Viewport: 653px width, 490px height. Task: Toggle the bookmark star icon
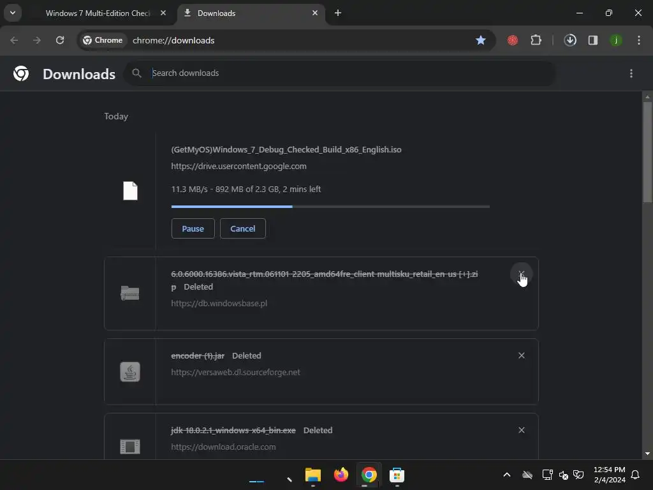481,40
